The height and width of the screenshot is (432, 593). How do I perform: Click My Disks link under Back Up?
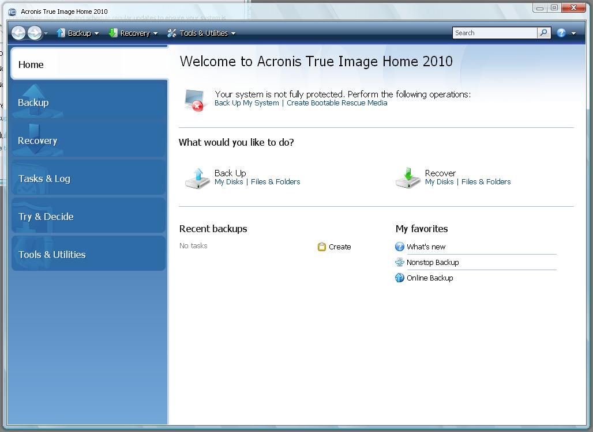(229, 181)
